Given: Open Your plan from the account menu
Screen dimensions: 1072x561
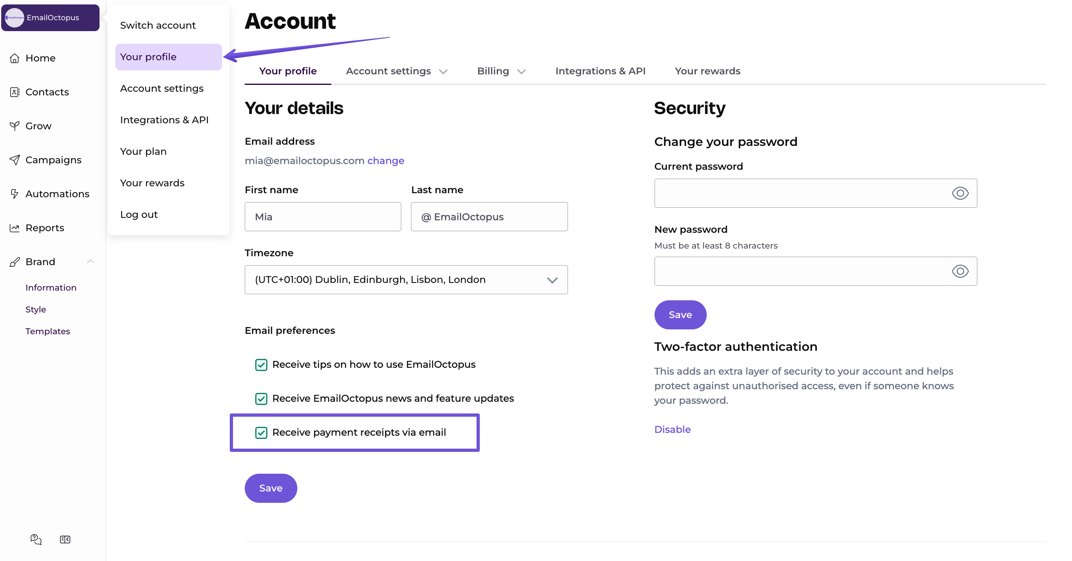Looking at the screenshot, I should coord(168,152).
